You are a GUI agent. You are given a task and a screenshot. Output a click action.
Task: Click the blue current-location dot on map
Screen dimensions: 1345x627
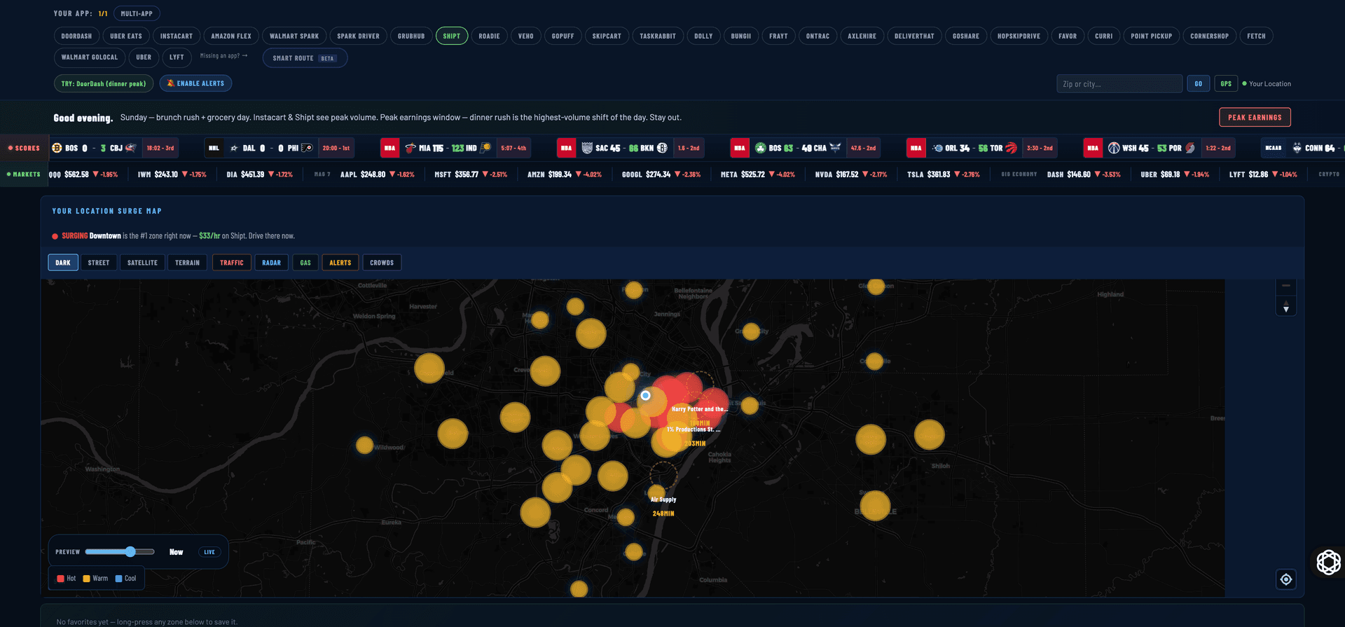click(x=645, y=396)
